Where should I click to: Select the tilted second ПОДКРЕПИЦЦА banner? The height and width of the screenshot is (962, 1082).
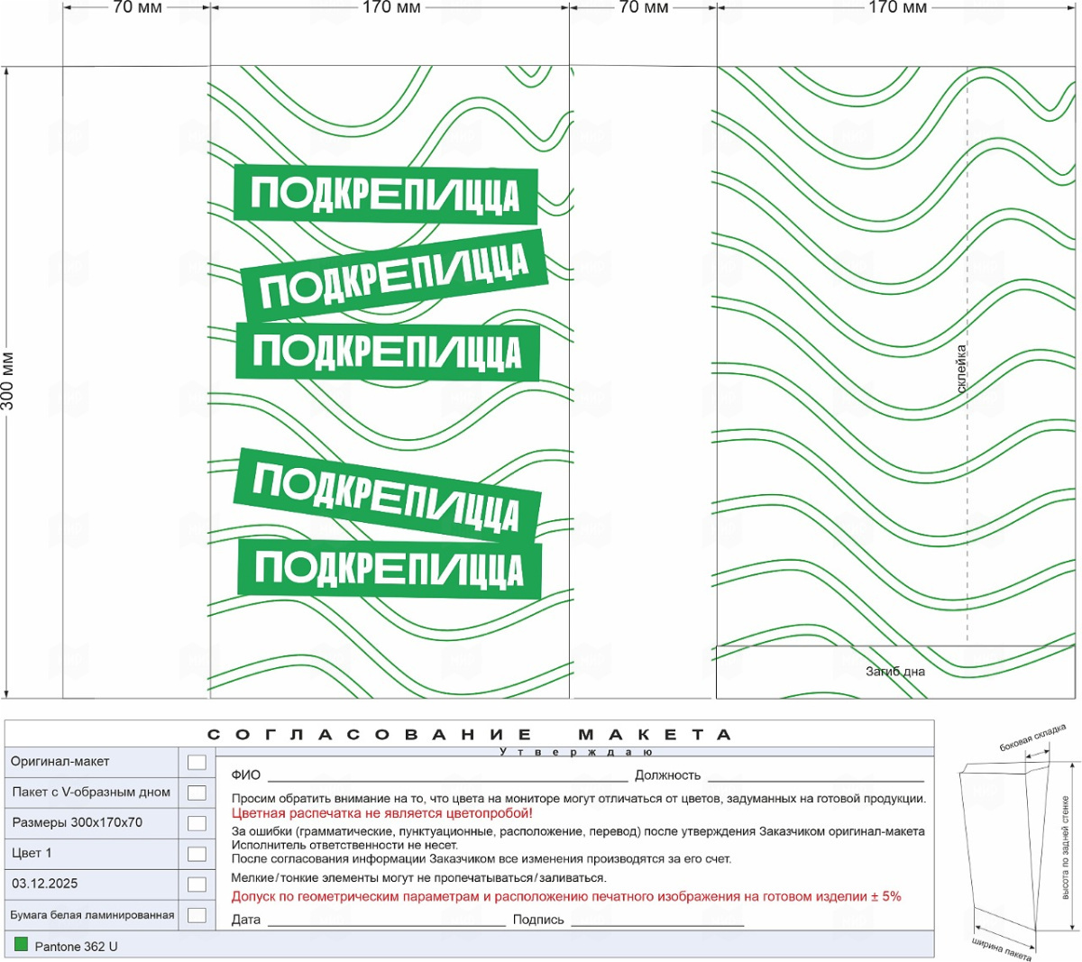[394, 274]
